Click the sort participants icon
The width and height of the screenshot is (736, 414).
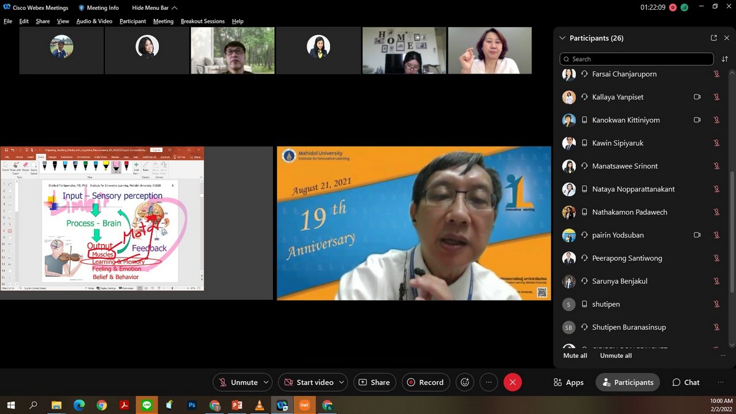tap(725, 59)
